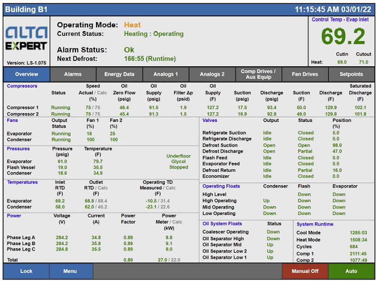Click Compressor 1 Running status

[61, 108]
